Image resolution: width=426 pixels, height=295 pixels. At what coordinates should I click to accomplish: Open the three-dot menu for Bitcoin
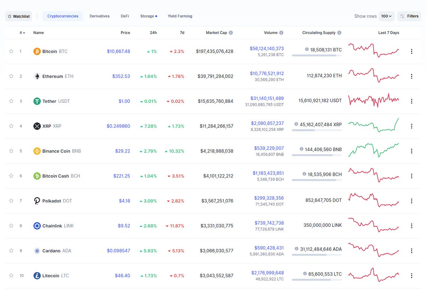pyautogui.click(x=411, y=51)
